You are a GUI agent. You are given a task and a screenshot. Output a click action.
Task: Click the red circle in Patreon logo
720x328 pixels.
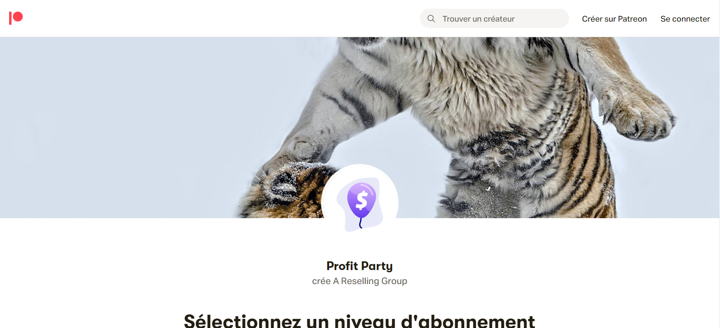click(x=18, y=17)
